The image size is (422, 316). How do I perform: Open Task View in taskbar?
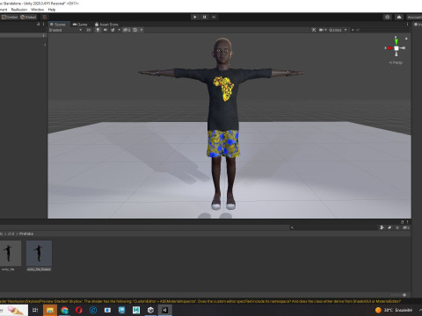(x=35, y=310)
